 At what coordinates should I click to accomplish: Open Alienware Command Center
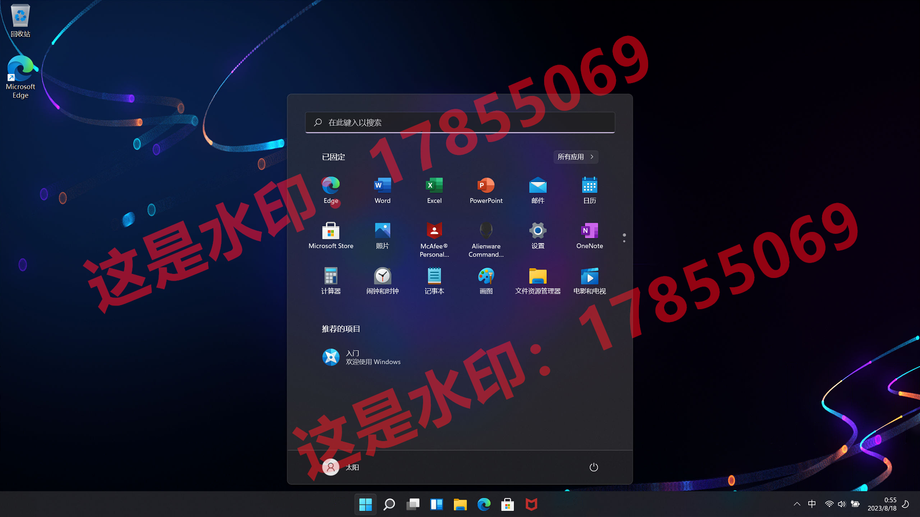pyautogui.click(x=486, y=240)
